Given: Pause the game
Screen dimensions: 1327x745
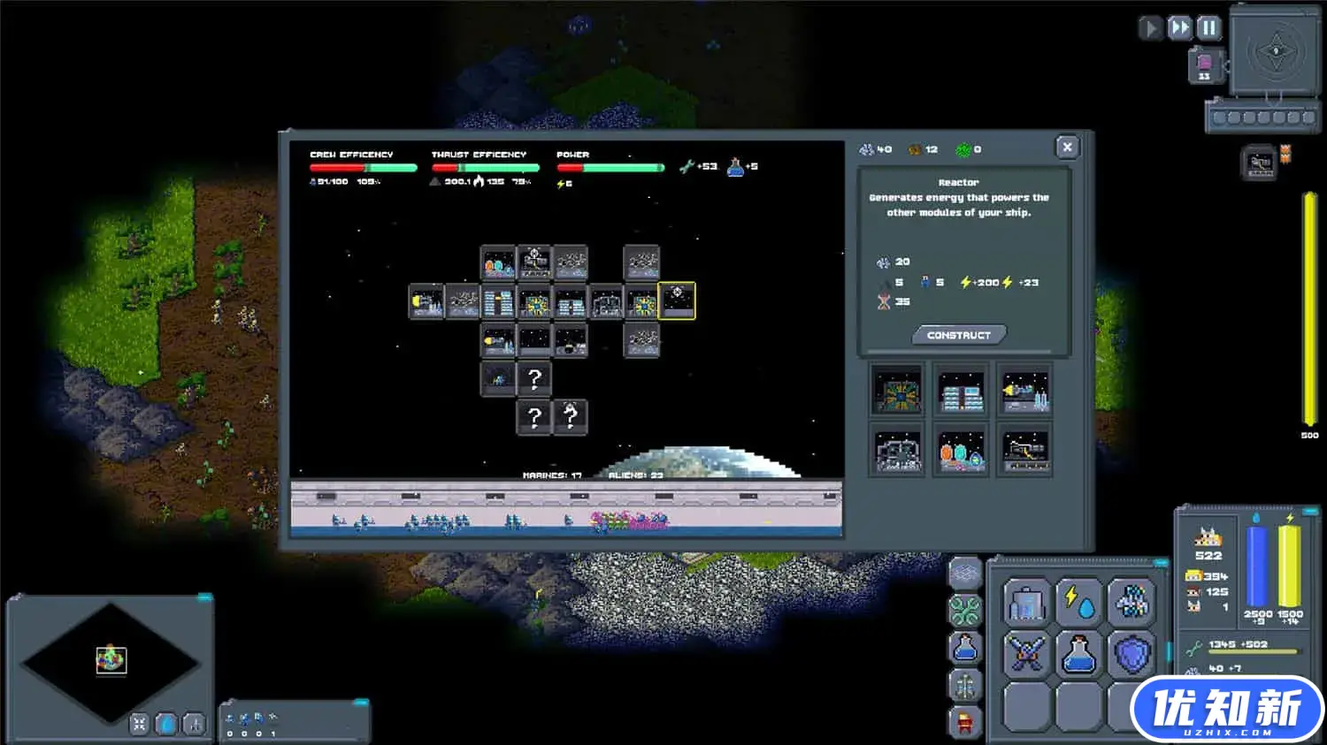Looking at the screenshot, I should pos(1208,28).
